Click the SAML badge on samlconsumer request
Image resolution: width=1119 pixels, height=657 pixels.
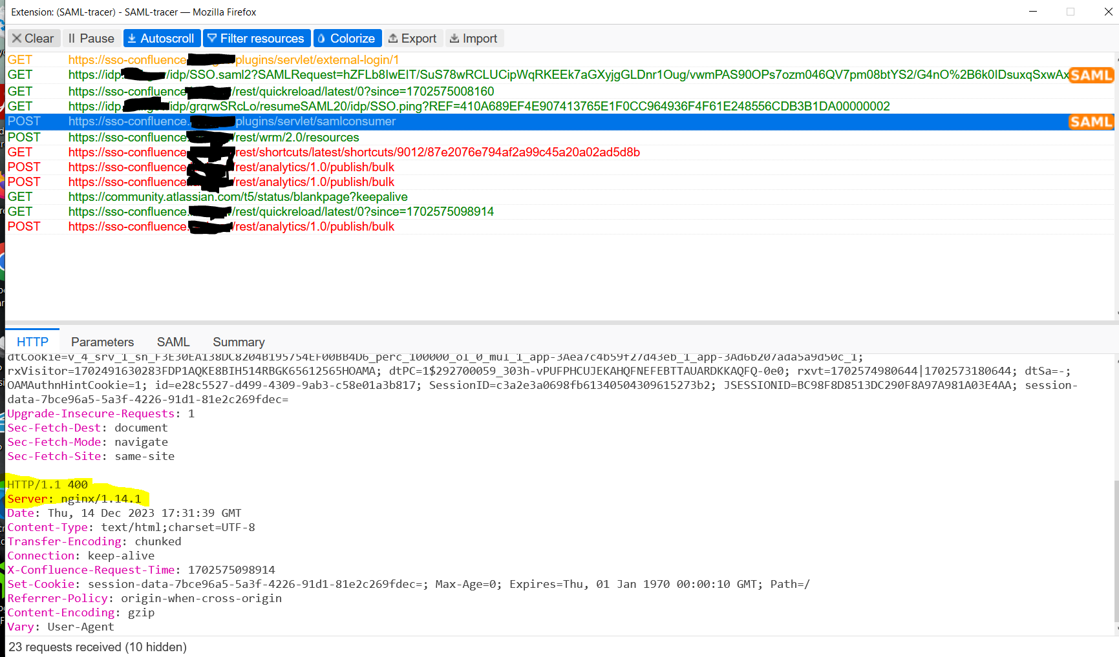pyautogui.click(x=1091, y=122)
